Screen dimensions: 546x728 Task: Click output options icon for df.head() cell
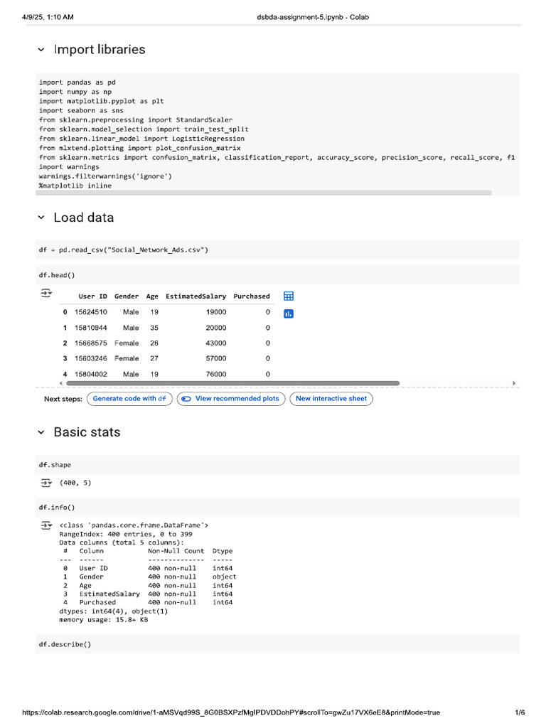(46, 293)
